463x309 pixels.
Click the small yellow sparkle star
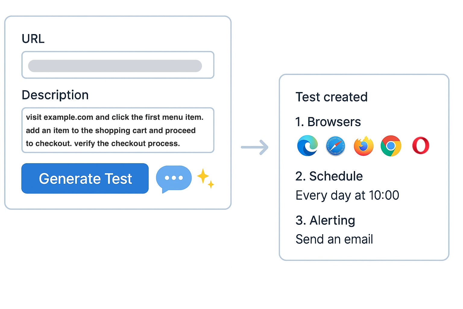tap(211, 184)
